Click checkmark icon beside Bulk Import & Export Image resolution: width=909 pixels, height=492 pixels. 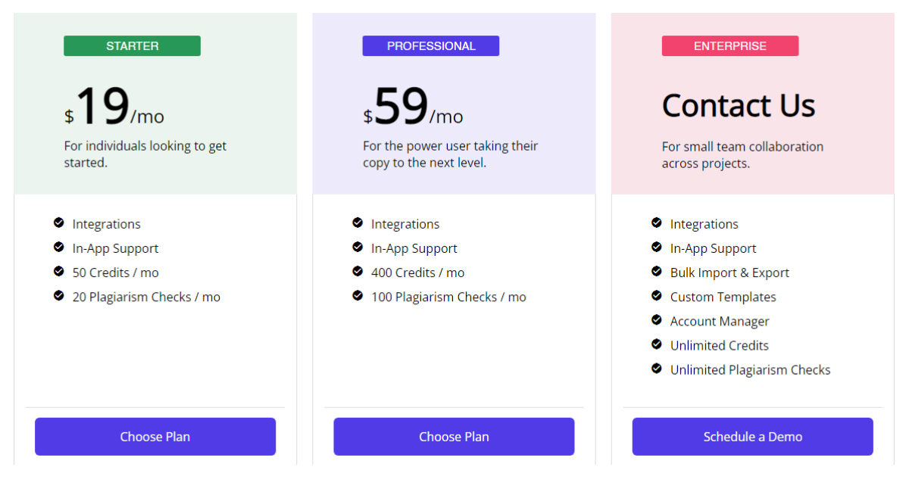tap(657, 272)
